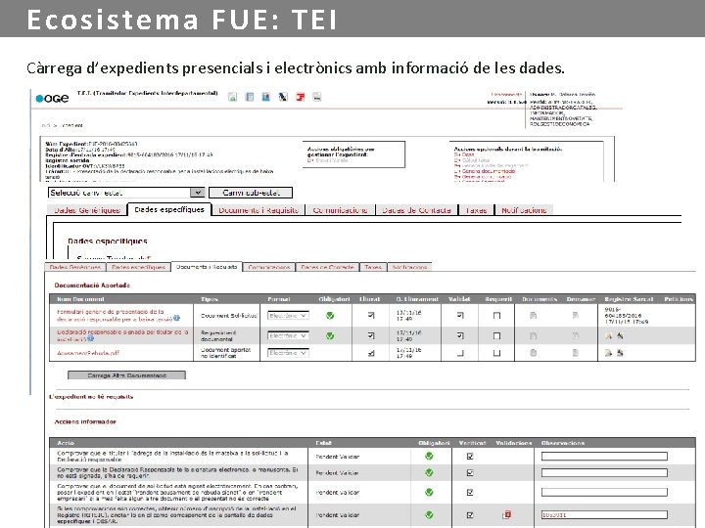Open Format dropdown in Declaració responsable row
Image resolution: width=705 pixels, height=528 pixels.
coord(288,335)
